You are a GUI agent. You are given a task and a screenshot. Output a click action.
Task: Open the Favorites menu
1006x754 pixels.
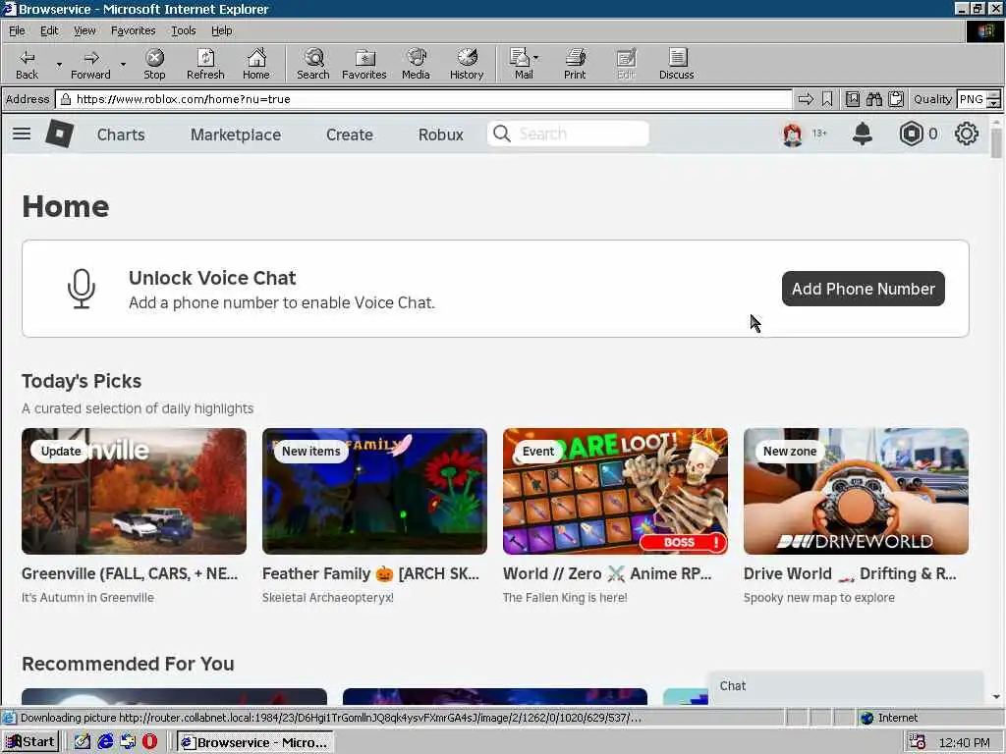(133, 30)
